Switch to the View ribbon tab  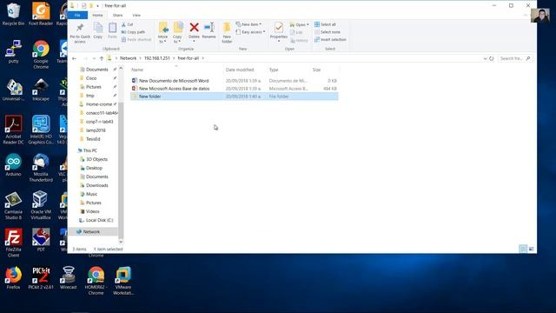tap(136, 16)
